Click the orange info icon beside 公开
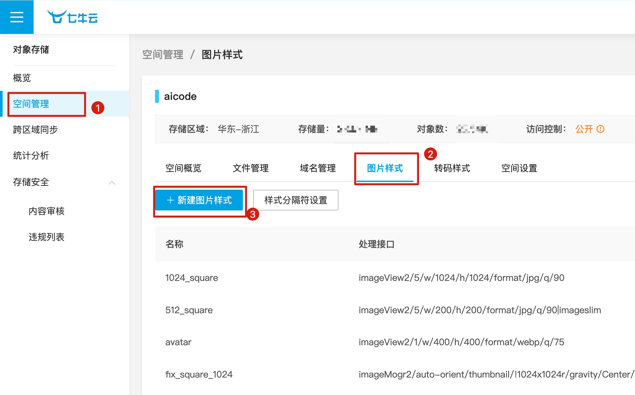635x395 pixels. [600, 129]
